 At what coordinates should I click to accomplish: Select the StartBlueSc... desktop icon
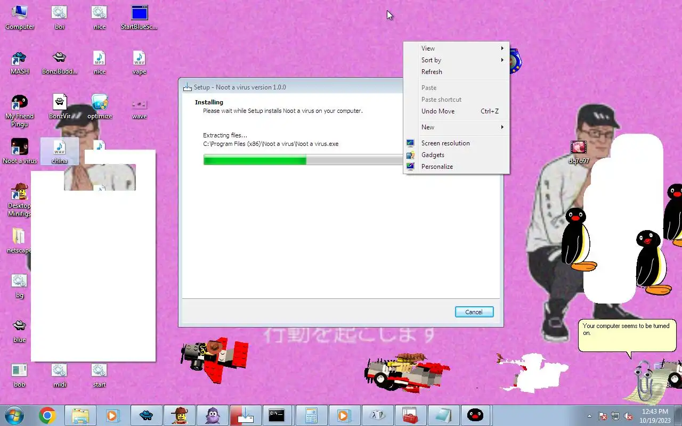pyautogui.click(x=139, y=17)
